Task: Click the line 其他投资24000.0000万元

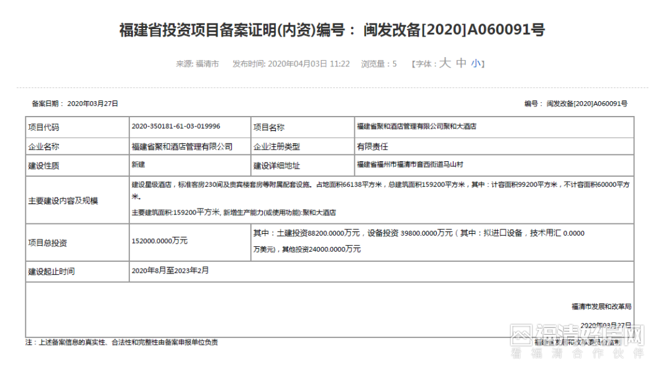Action: [321, 249]
